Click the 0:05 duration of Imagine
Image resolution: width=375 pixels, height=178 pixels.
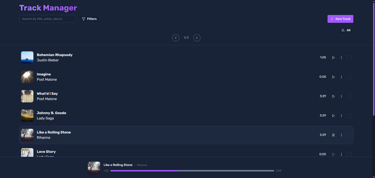click(323, 77)
